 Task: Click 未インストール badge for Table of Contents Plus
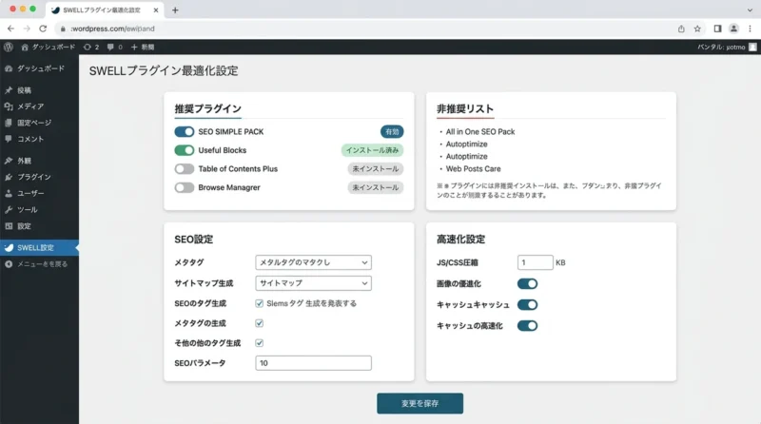(376, 169)
